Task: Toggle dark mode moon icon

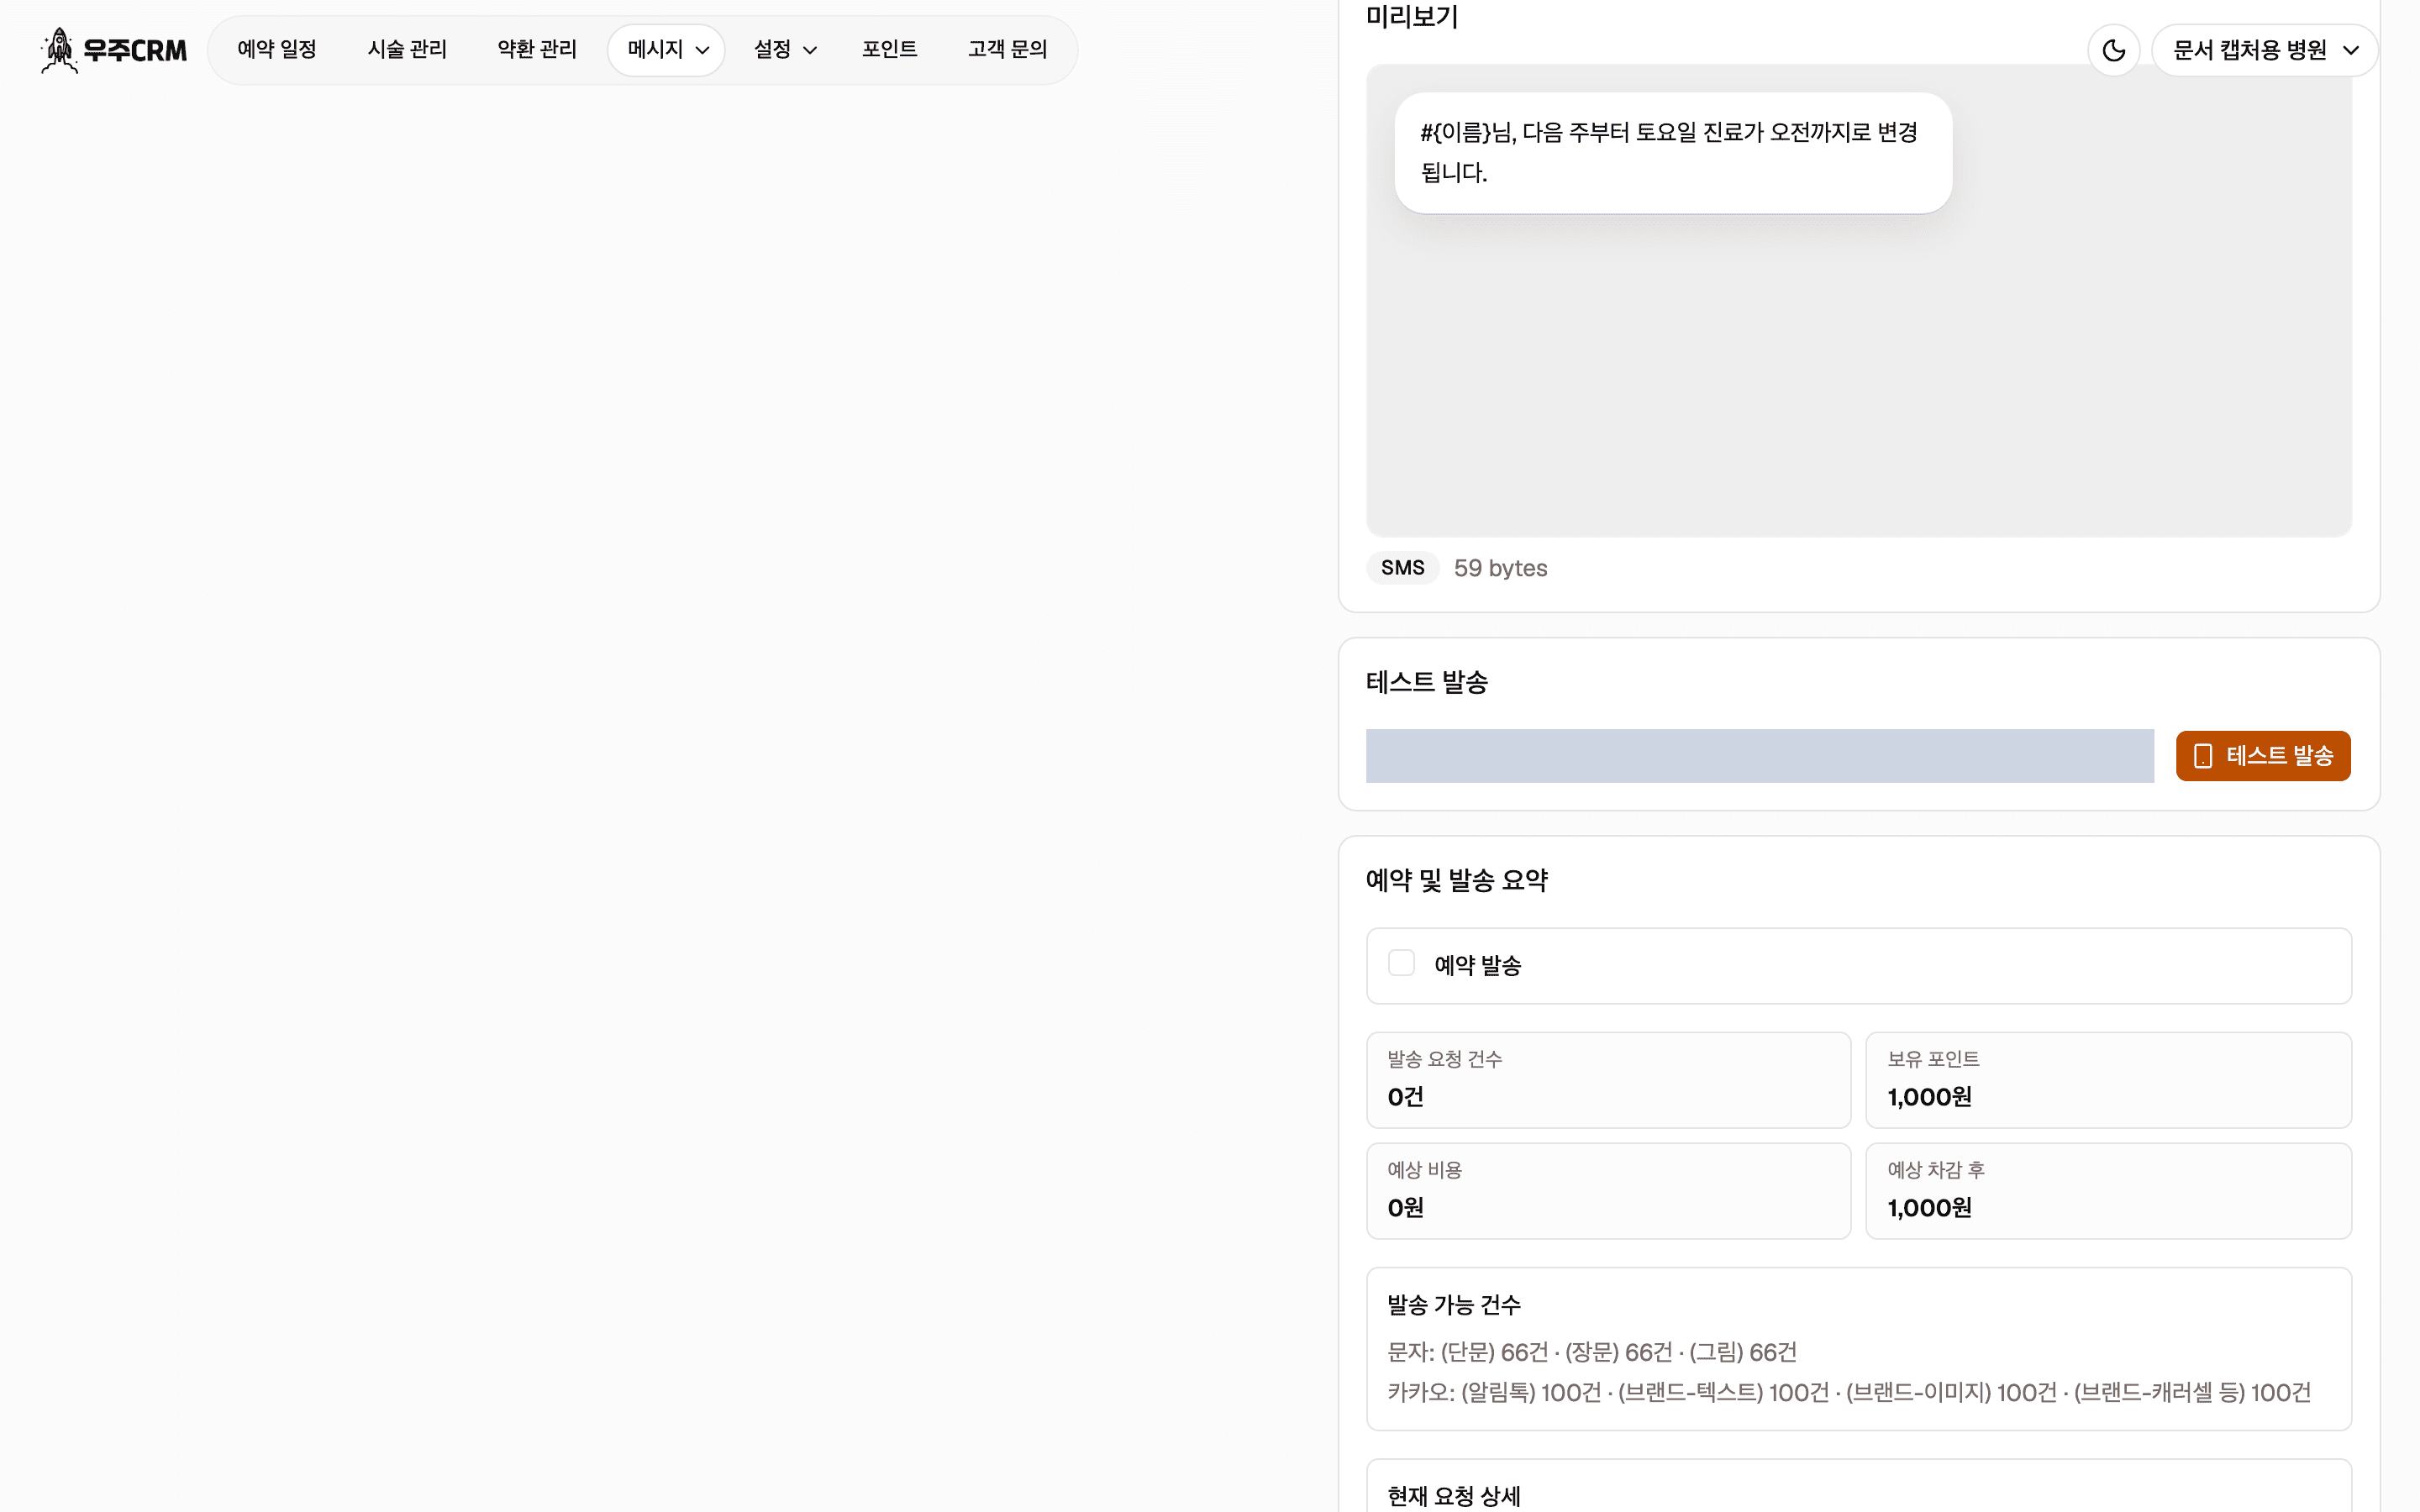Action: 2113,50
